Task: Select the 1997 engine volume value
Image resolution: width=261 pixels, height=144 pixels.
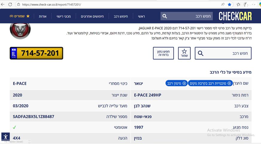Action: click(x=139, y=127)
